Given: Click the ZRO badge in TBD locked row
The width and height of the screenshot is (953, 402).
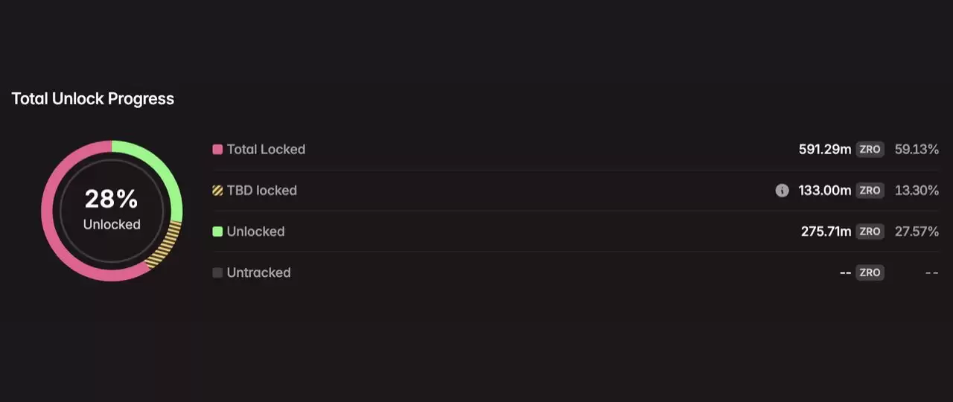Looking at the screenshot, I should [870, 191].
